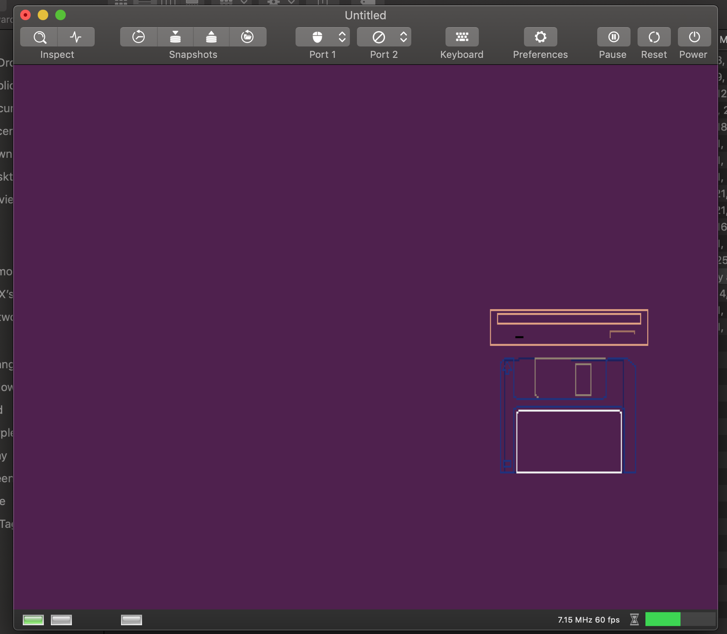Click the isolated gray status-bar LED further right
Screen dimensions: 727x634
tap(132, 620)
